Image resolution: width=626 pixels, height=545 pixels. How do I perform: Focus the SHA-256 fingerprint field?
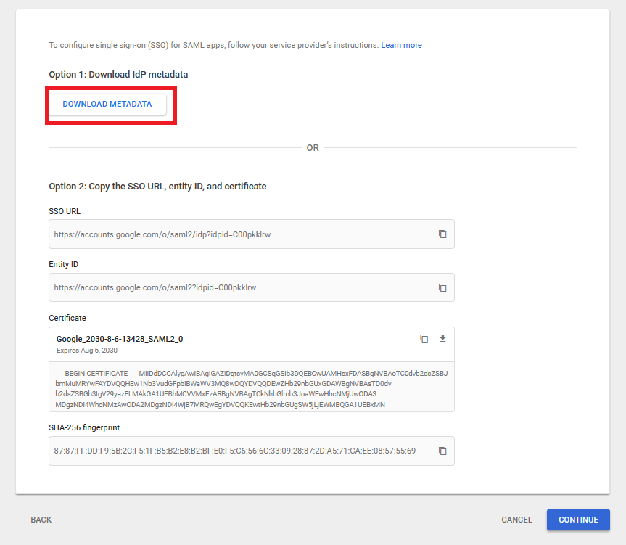click(239, 451)
